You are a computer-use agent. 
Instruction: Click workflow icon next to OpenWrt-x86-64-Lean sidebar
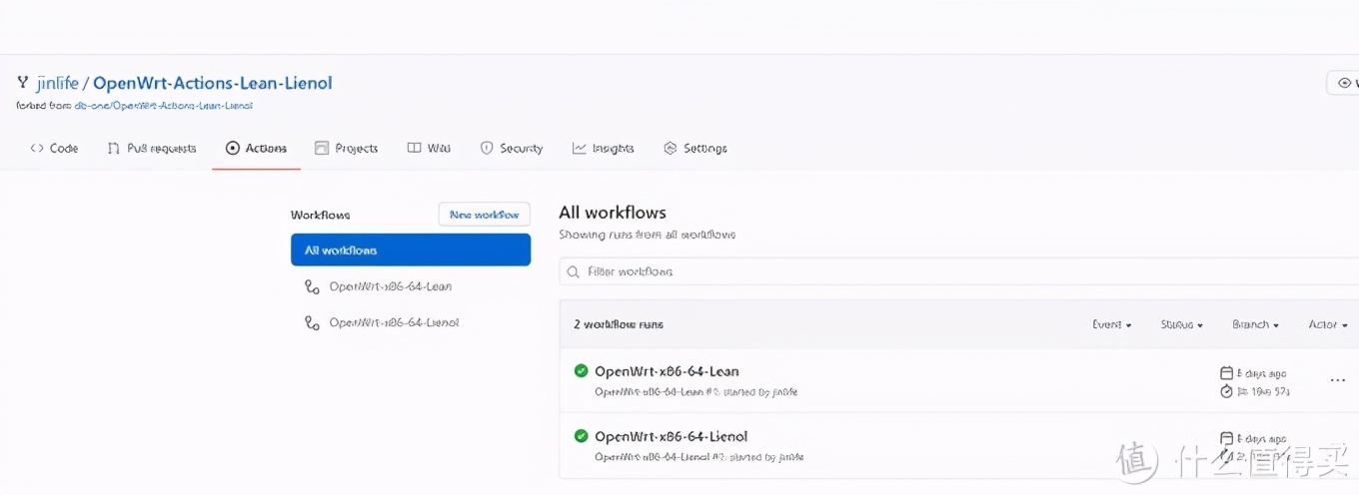[x=312, y=287]
